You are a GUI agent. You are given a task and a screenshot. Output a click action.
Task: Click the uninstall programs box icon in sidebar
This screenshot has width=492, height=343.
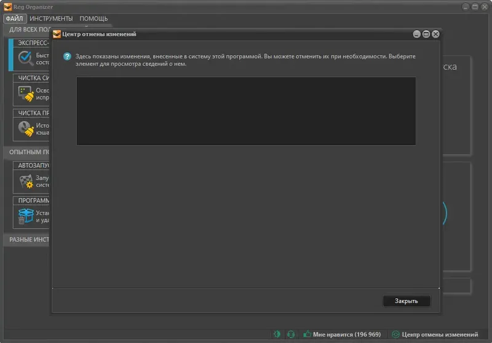point(26,216)
